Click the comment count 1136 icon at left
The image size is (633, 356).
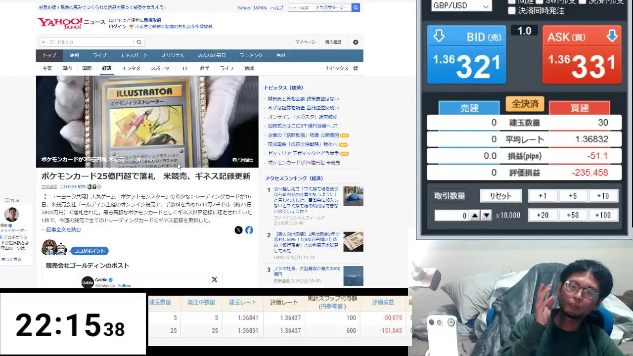coord(7,200)
